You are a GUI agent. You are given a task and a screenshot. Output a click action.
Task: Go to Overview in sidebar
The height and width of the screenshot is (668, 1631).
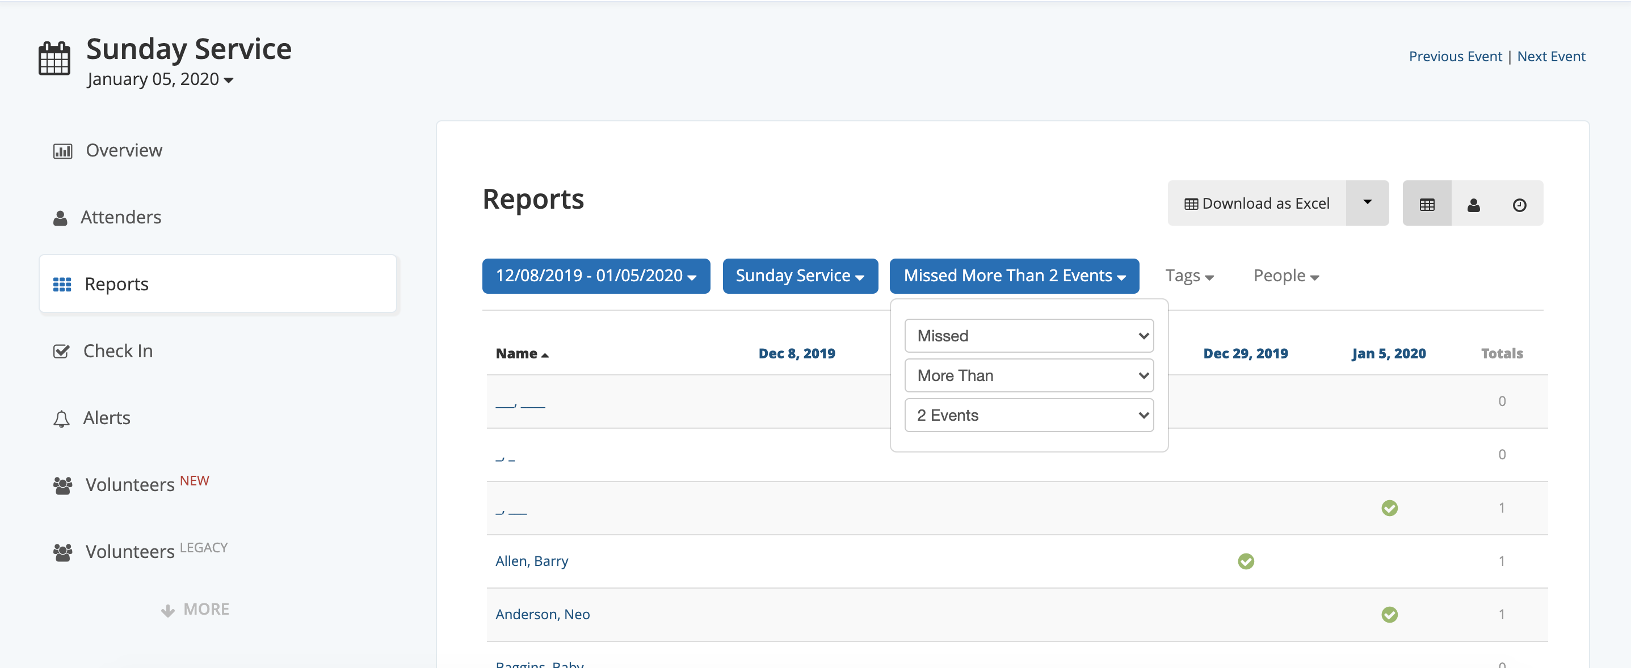(x=124, y=150)
